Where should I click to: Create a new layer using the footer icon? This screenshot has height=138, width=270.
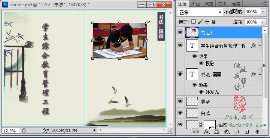point(247,132)
